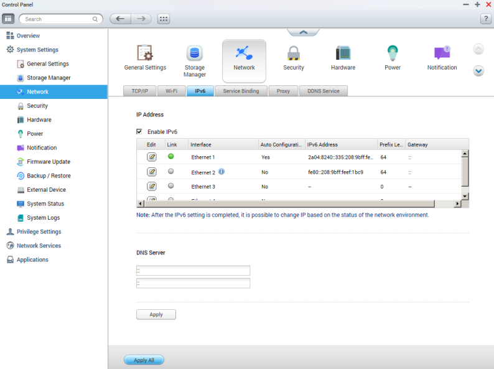The image size is (494, 369).
Task: Edit the Ethernet 1 interface
Action: click(152, 157)
